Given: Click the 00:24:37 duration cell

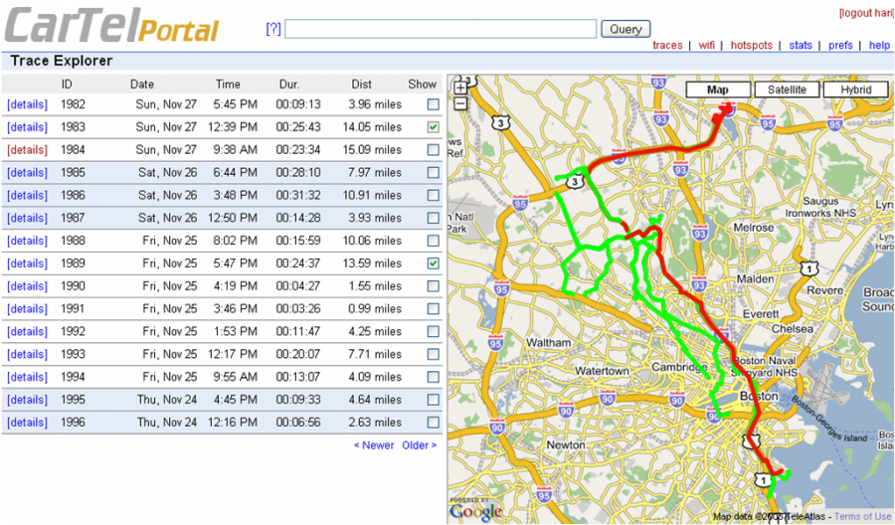Looking at the screenshot, I should tap(298, 263).
